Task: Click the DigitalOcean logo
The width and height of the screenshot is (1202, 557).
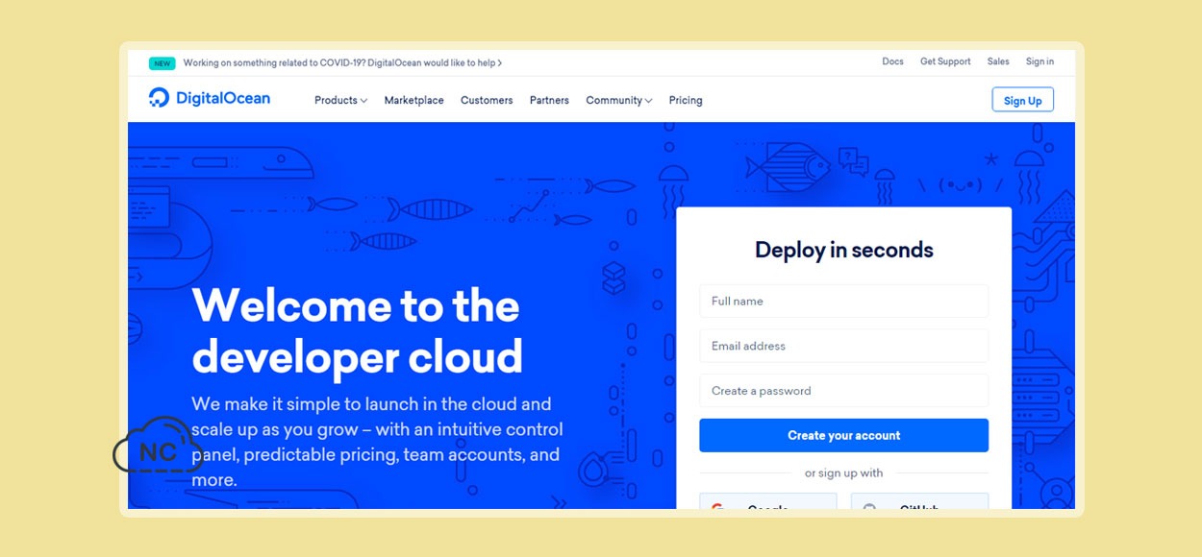Action: [x=210, y=98]
